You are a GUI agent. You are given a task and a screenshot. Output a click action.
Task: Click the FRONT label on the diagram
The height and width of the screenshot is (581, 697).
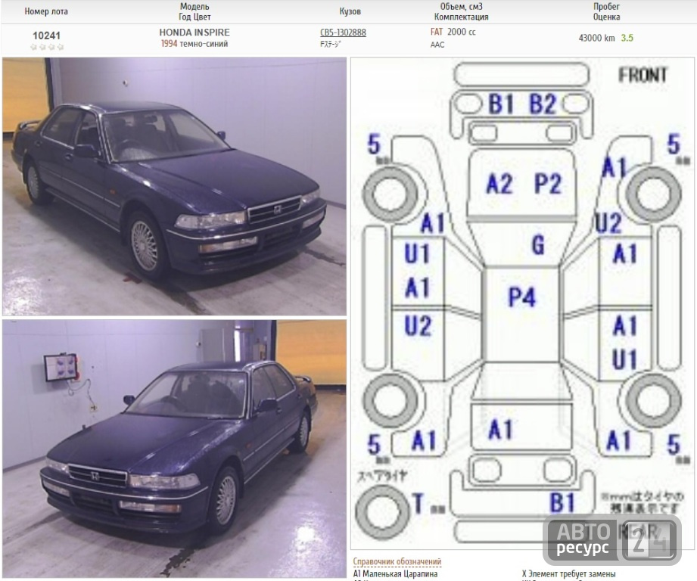coord(643,75)
